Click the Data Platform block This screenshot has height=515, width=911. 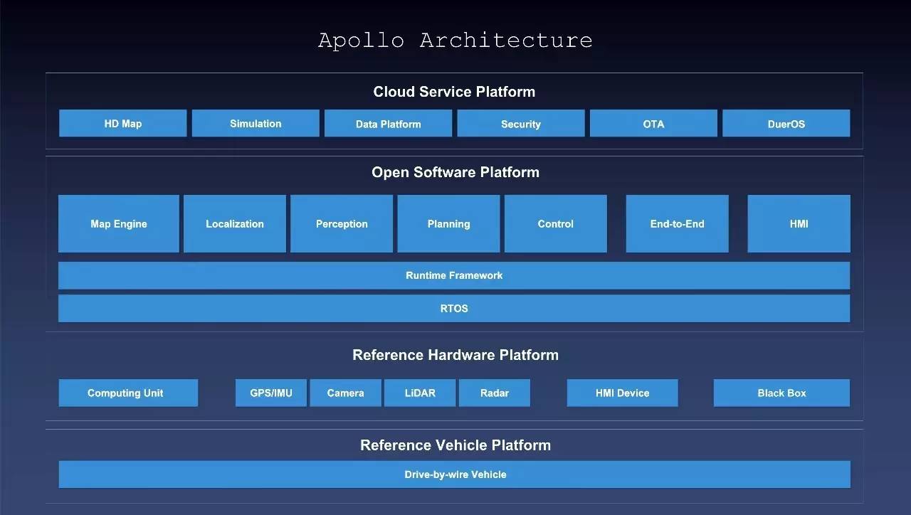[388, 123]
